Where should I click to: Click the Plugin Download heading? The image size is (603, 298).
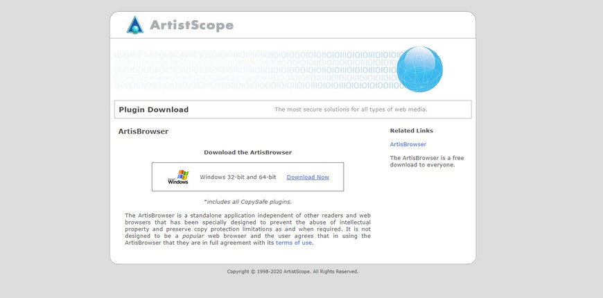[153, 109]
